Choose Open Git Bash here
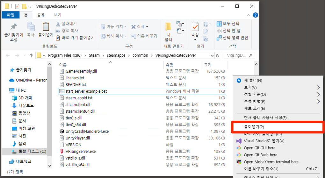The width and height of the screenshot is (325, 178). click(x=260, y=155)
